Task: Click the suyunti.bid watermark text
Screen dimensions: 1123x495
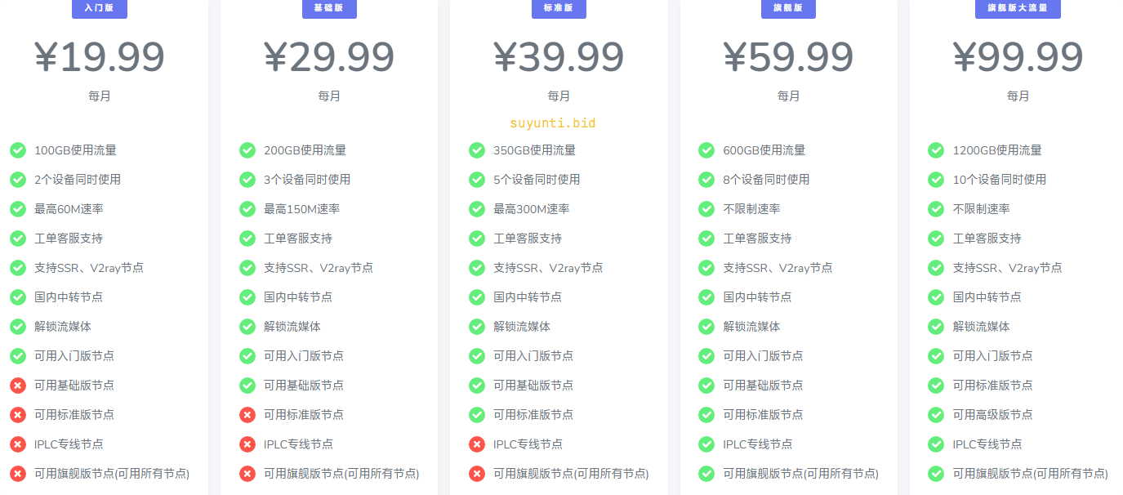Action: tap(553, 123)
